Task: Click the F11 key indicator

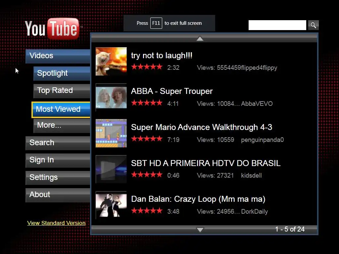Action: 156,23
